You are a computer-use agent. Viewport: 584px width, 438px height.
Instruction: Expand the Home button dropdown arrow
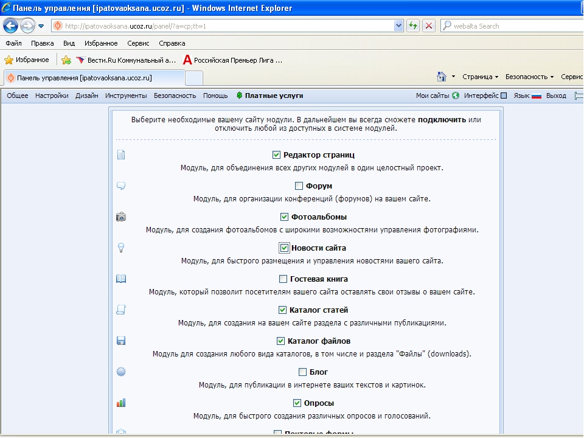tap(453, 77)
